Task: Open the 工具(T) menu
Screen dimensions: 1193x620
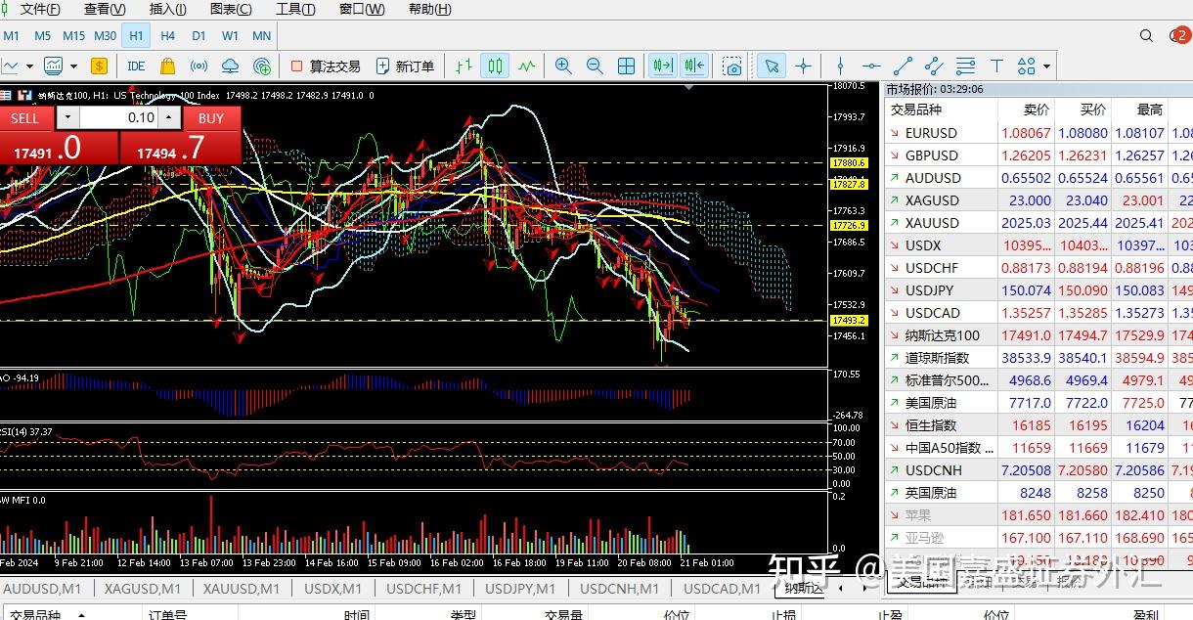Action: tap(295, 9)
